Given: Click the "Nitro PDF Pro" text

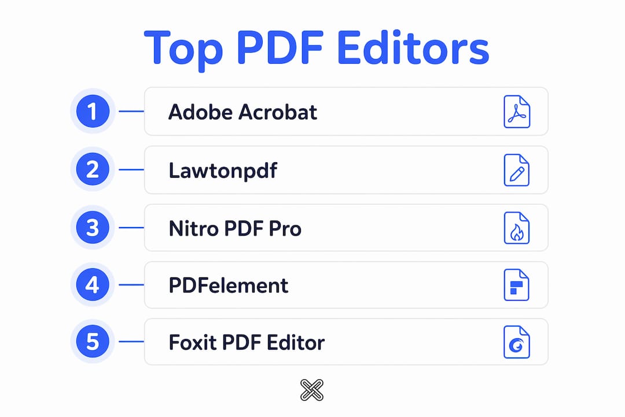Looking at the screenshot, I should [x=235, y=229].
